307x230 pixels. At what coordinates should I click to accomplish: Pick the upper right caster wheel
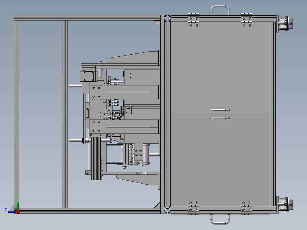tap(285, 24)
